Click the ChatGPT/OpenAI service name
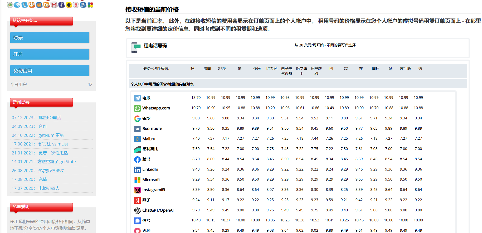This screenshot has height=233, width=482. tap(158, 210)
